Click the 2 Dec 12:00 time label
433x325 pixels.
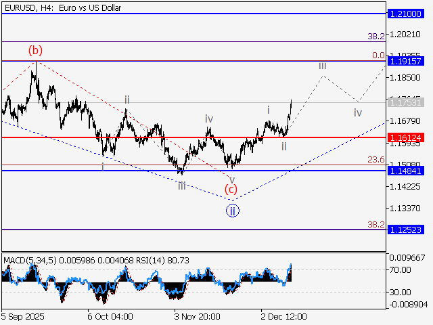[285, 316]
